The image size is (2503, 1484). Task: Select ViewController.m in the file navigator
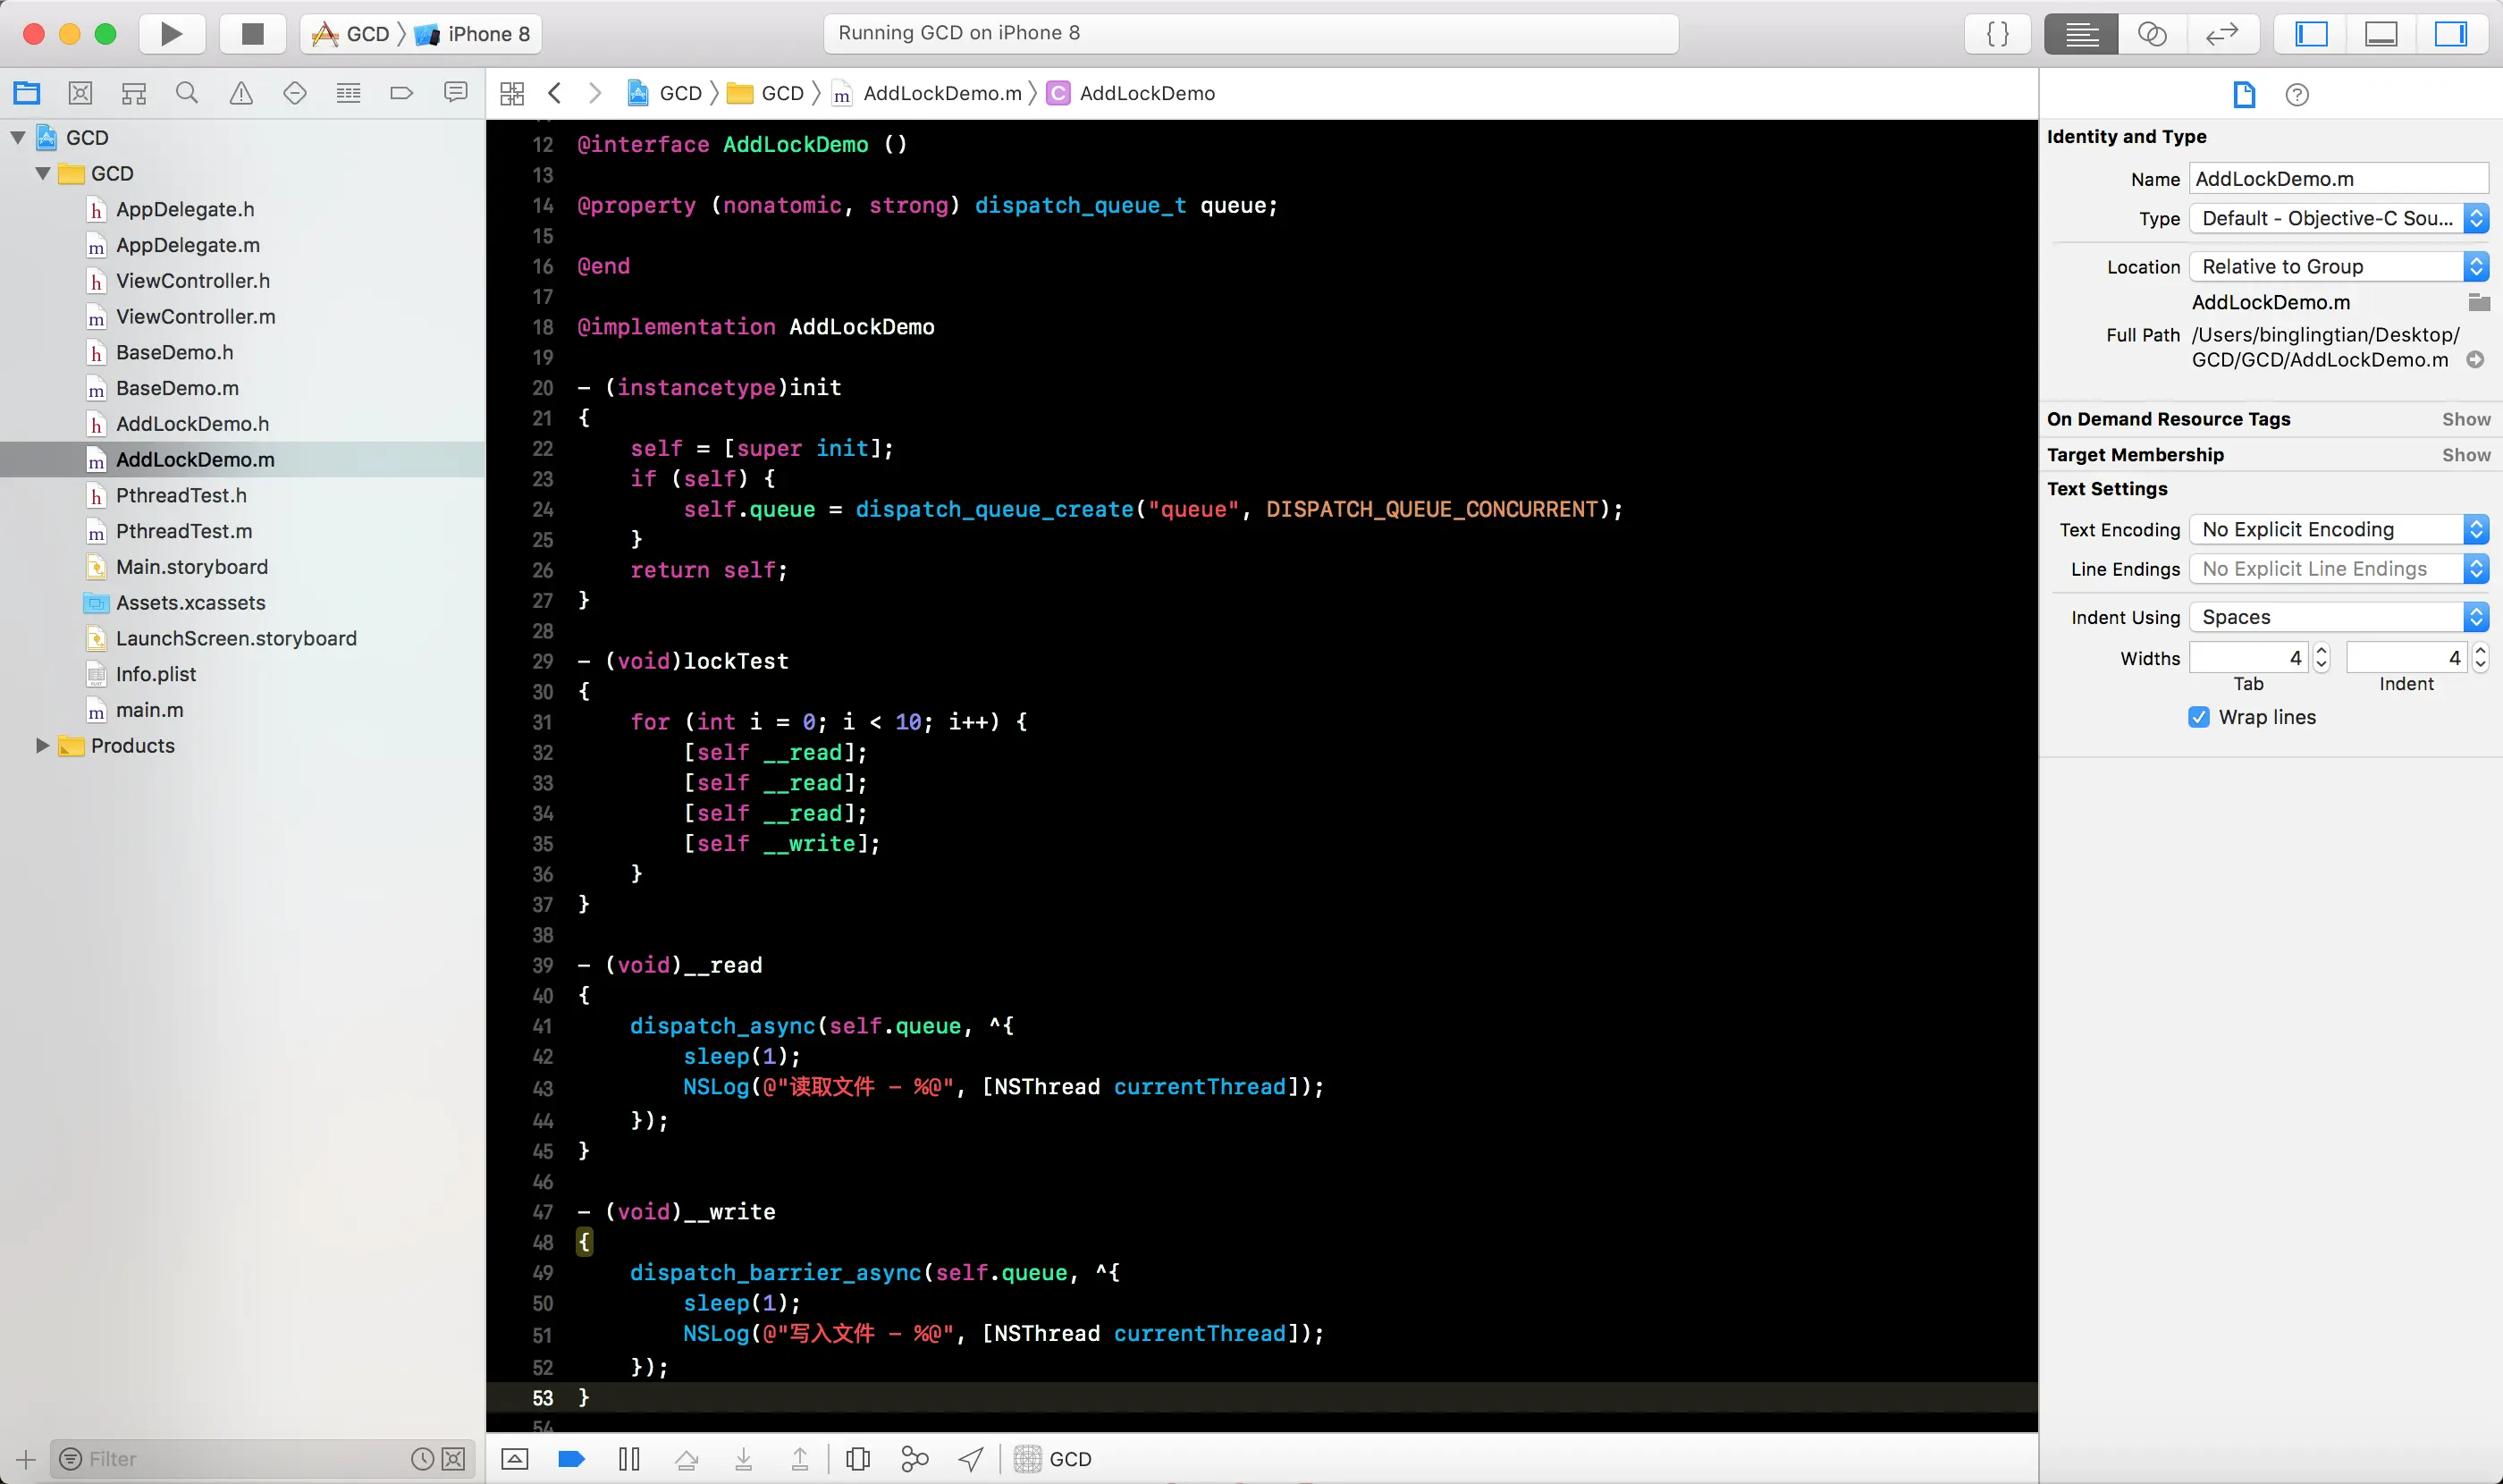[195, 316]
